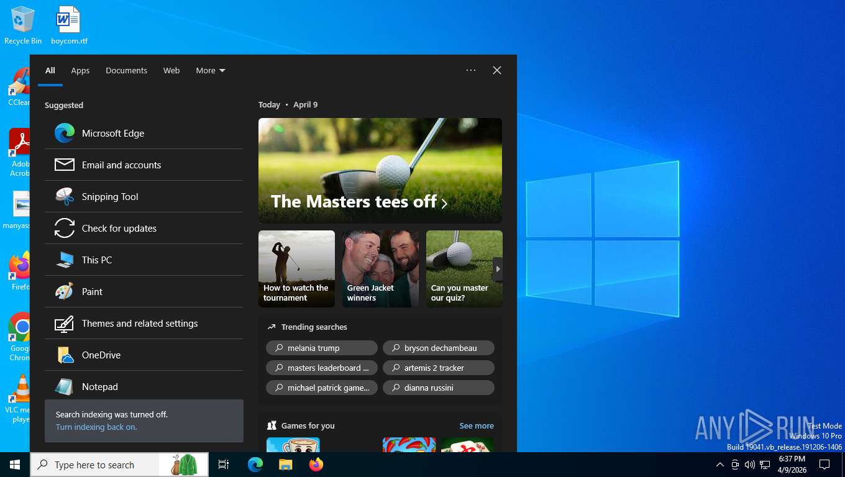This screenshot has width=845, height=477.
Task: Open the mahjong game thumbnail
Action: coord(468,445)
